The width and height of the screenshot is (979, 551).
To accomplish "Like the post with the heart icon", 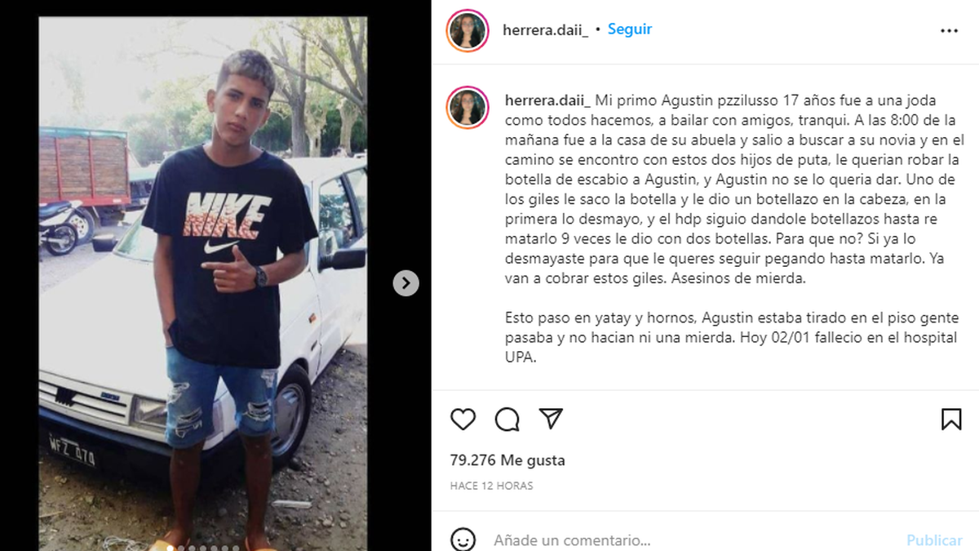I will pyautogui.click(x=463, y=420).
